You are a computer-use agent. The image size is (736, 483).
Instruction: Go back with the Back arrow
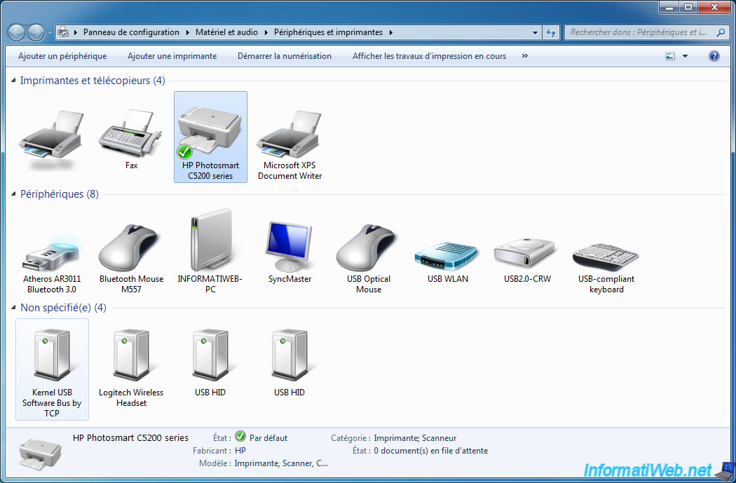pyautogui.click(x=17, y=32)
